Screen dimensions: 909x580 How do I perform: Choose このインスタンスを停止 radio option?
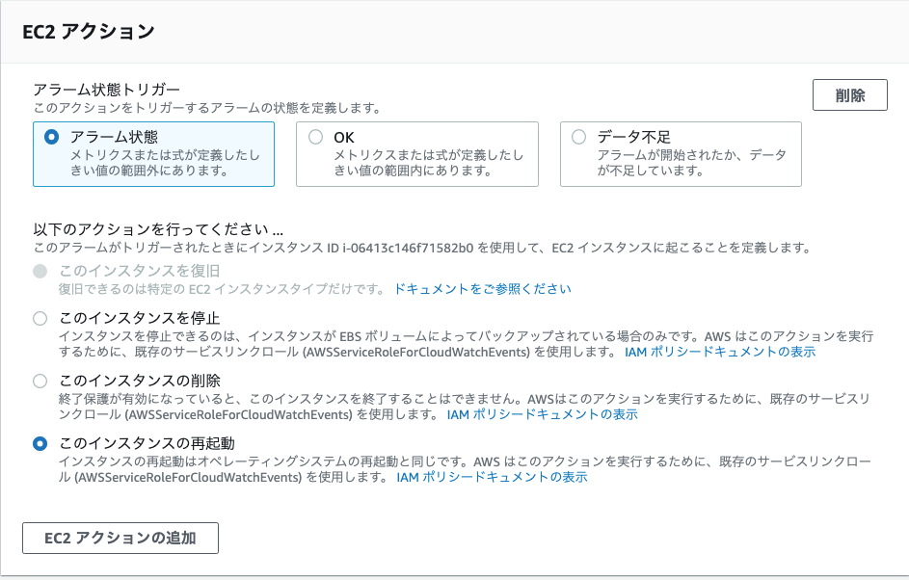coord(40,318)
